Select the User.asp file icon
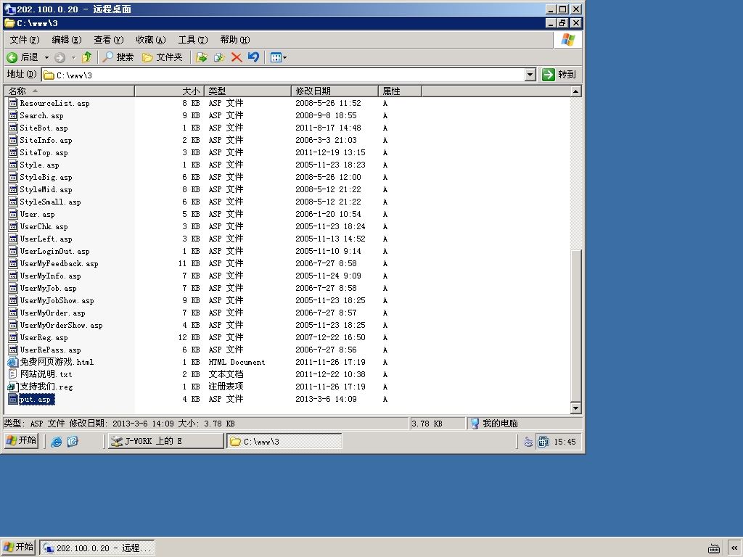This screenshot has width=743, height=557. (x=13, y=214)
